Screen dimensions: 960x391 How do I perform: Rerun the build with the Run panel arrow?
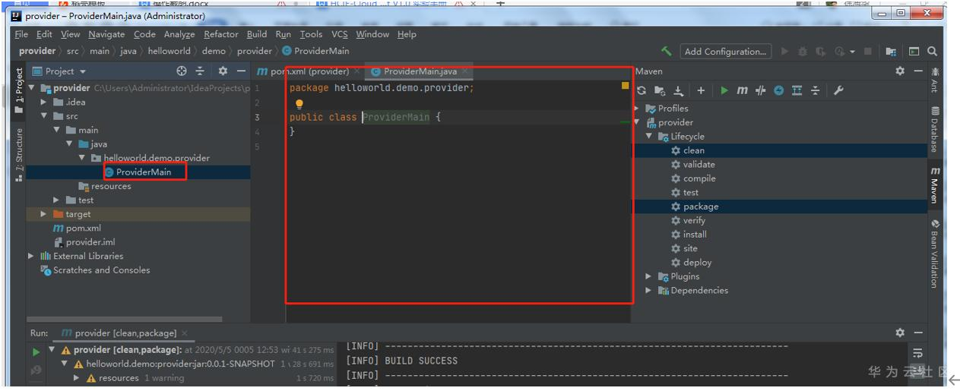tap(36, 352)
